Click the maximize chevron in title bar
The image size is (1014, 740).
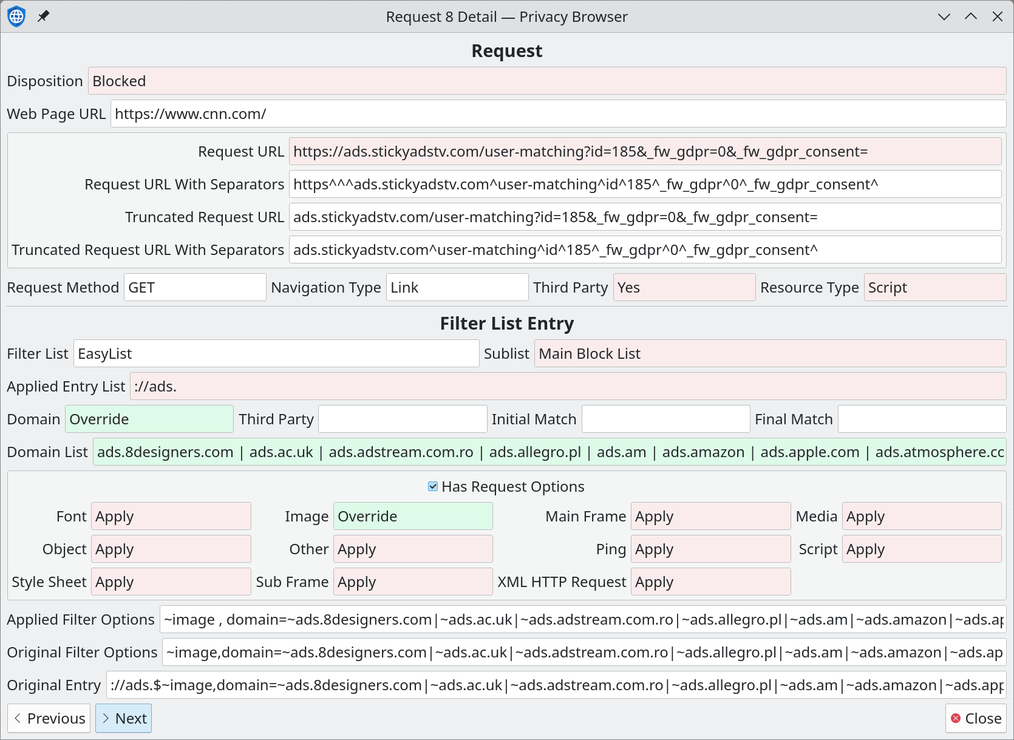click(971, 16)
